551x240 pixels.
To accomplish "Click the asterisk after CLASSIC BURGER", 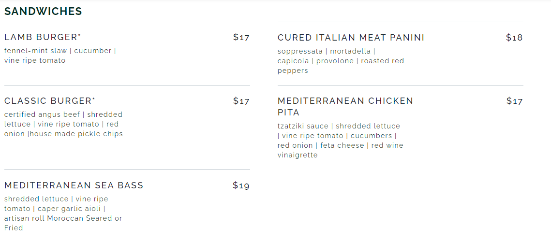I will click(93, 99).
